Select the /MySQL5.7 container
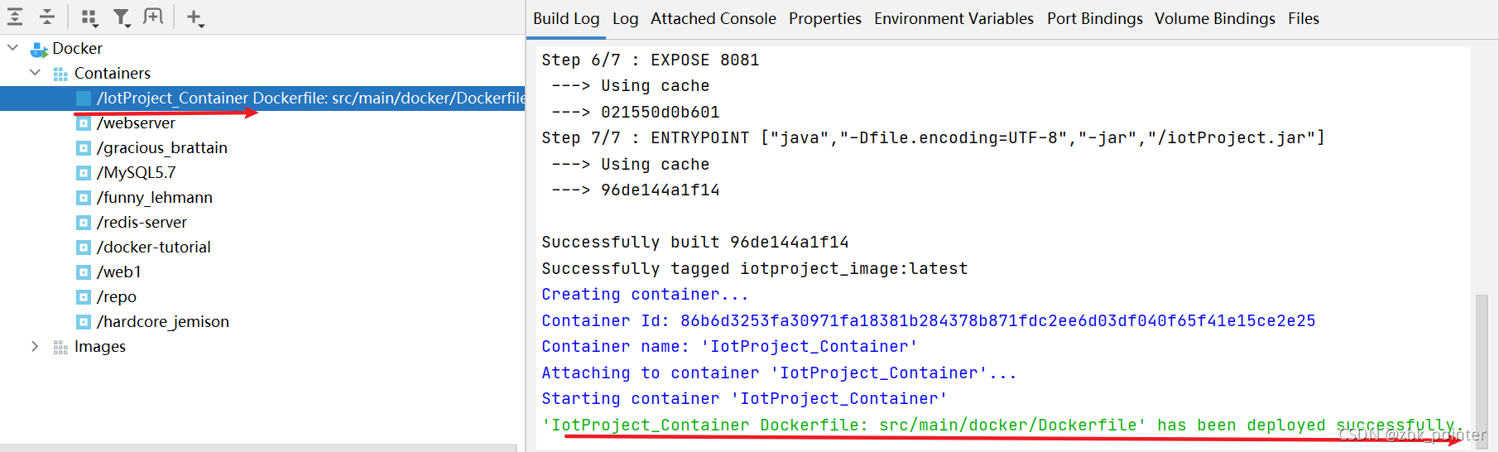The height and width of the screenshot is (452, 1499). pyautogui.click(x=137, y=173)
